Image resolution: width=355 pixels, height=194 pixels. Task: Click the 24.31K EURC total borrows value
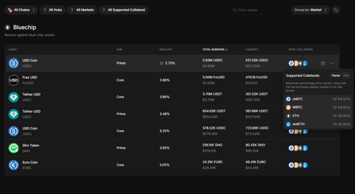point(212,162)
